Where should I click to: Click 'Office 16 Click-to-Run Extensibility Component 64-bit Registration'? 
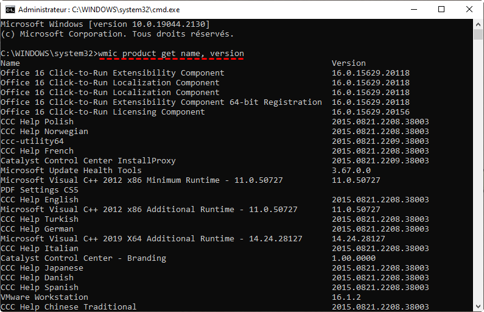click(x=161, y=102)
